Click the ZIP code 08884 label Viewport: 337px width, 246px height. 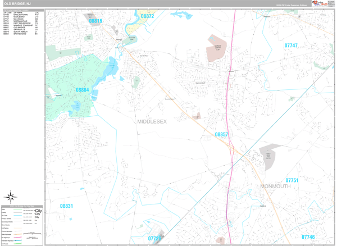(x=83, y=89)
